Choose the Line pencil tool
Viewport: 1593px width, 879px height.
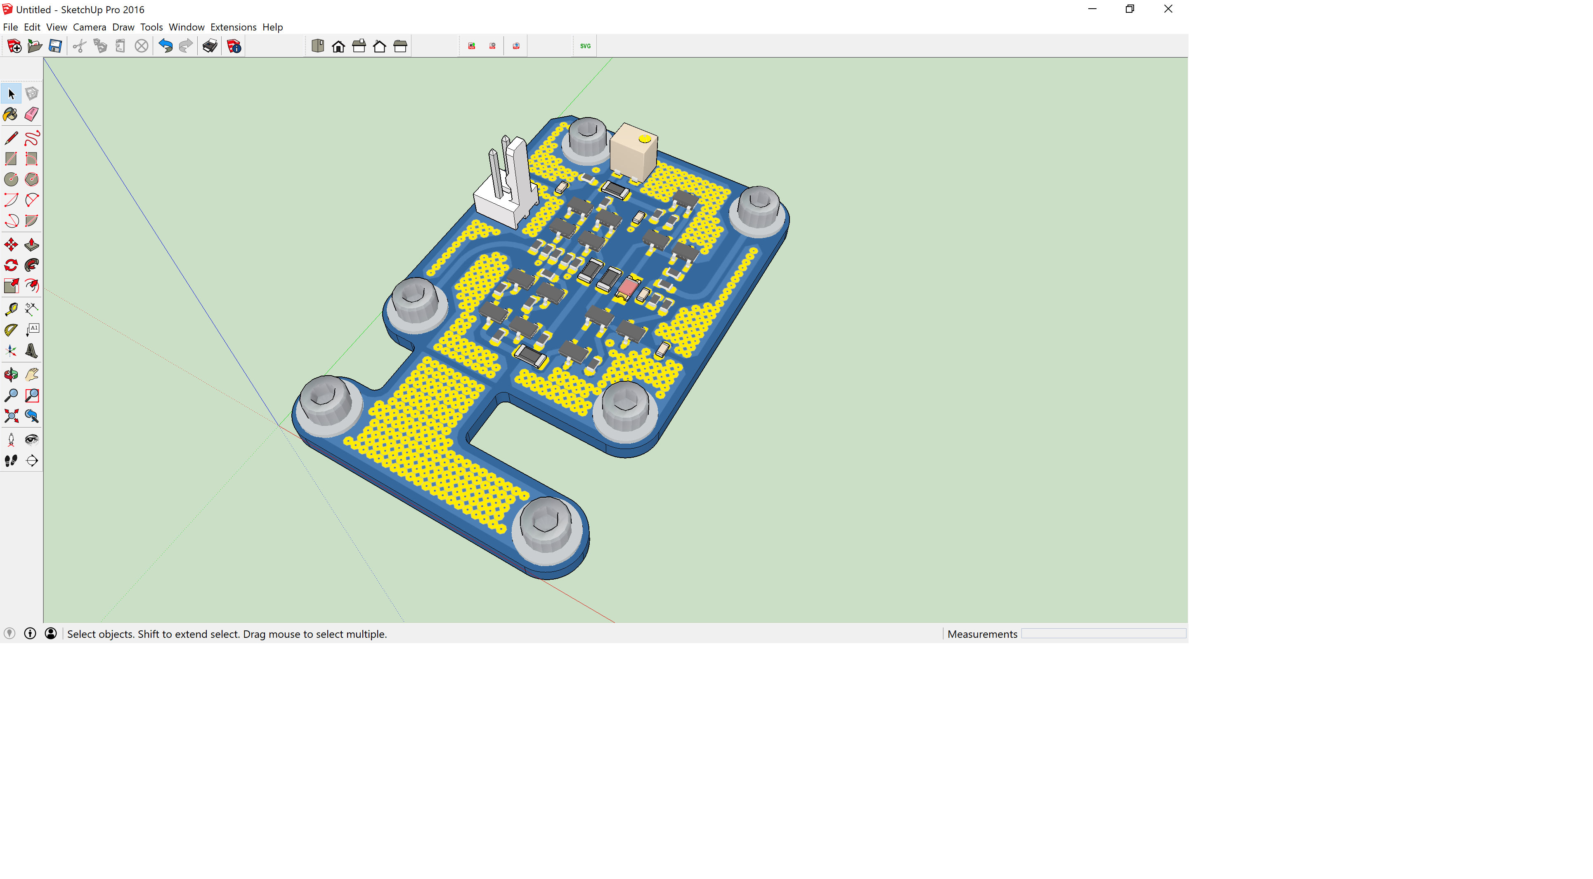pos(11,139)
